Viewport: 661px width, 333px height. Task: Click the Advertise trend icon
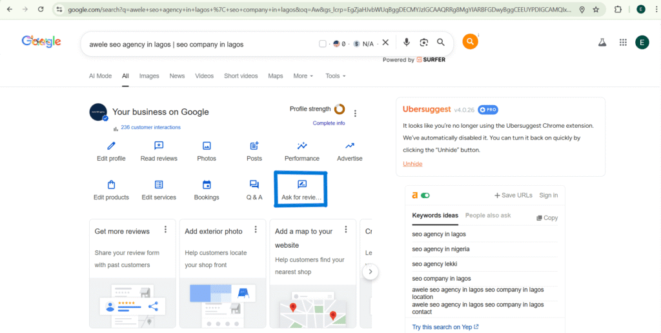(350, 146)
